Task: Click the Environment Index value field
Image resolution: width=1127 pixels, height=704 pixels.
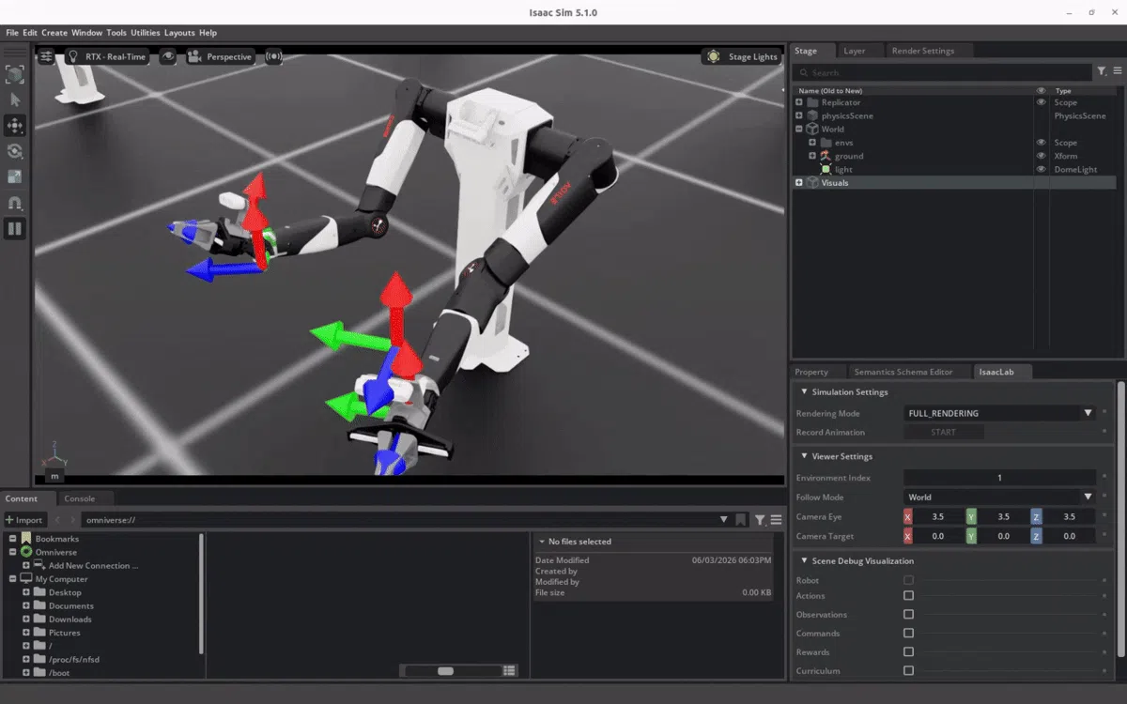Action: pyautogui.click(x=999, y=478)
